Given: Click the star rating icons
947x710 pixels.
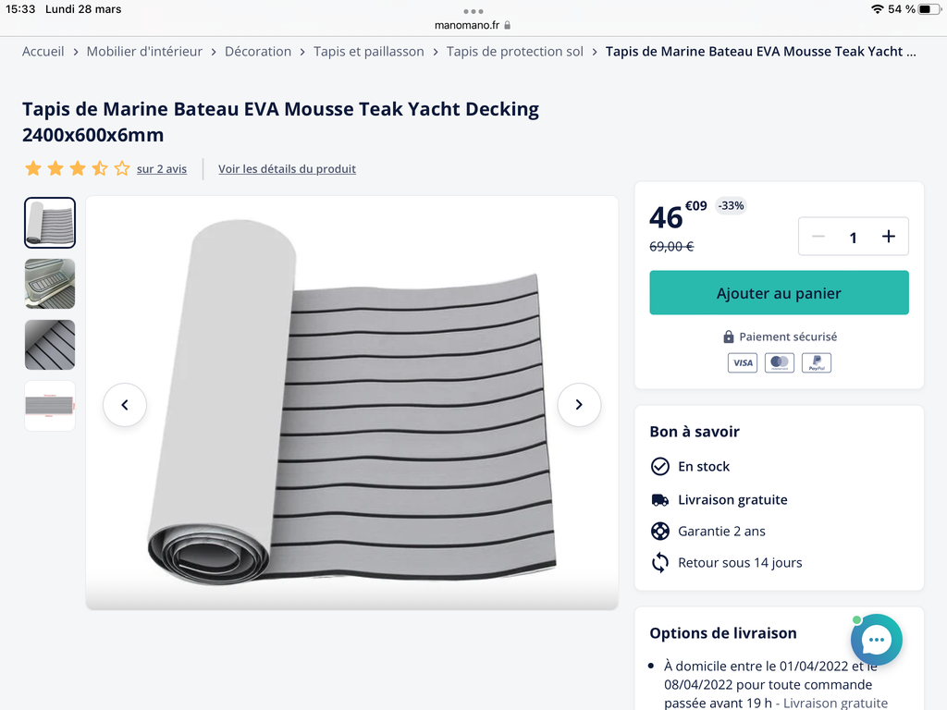Looking at the screenshot, I should click(x=78, y=168).
